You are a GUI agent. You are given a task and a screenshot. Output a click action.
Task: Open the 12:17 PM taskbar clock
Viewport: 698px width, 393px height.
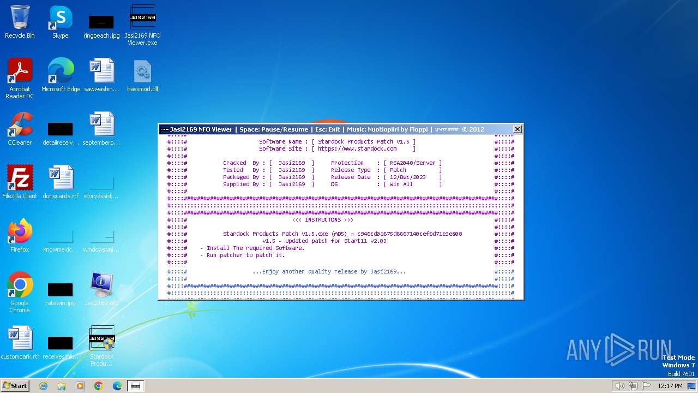(670, 386)
